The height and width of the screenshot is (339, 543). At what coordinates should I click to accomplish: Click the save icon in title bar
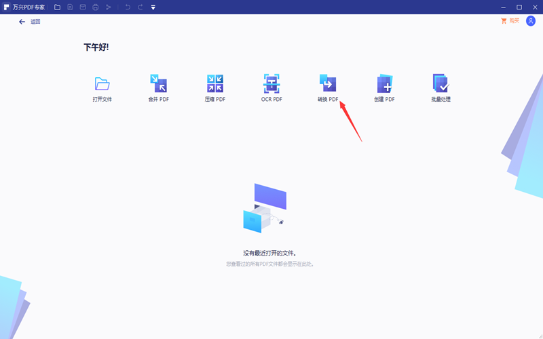[70, 7]
